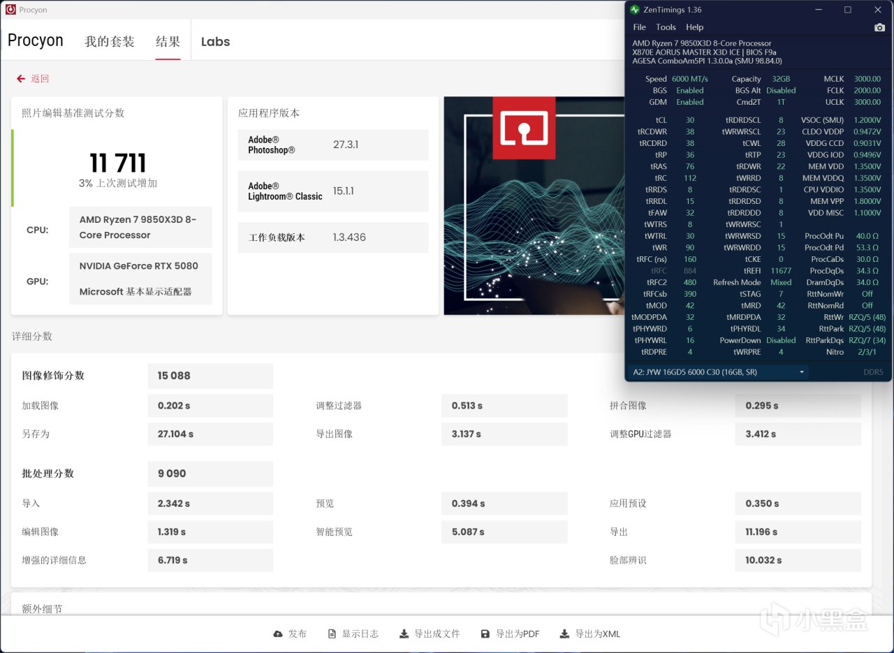Show the log via 显示日志
The image size is (894, 653).
[x=353, y=634]
